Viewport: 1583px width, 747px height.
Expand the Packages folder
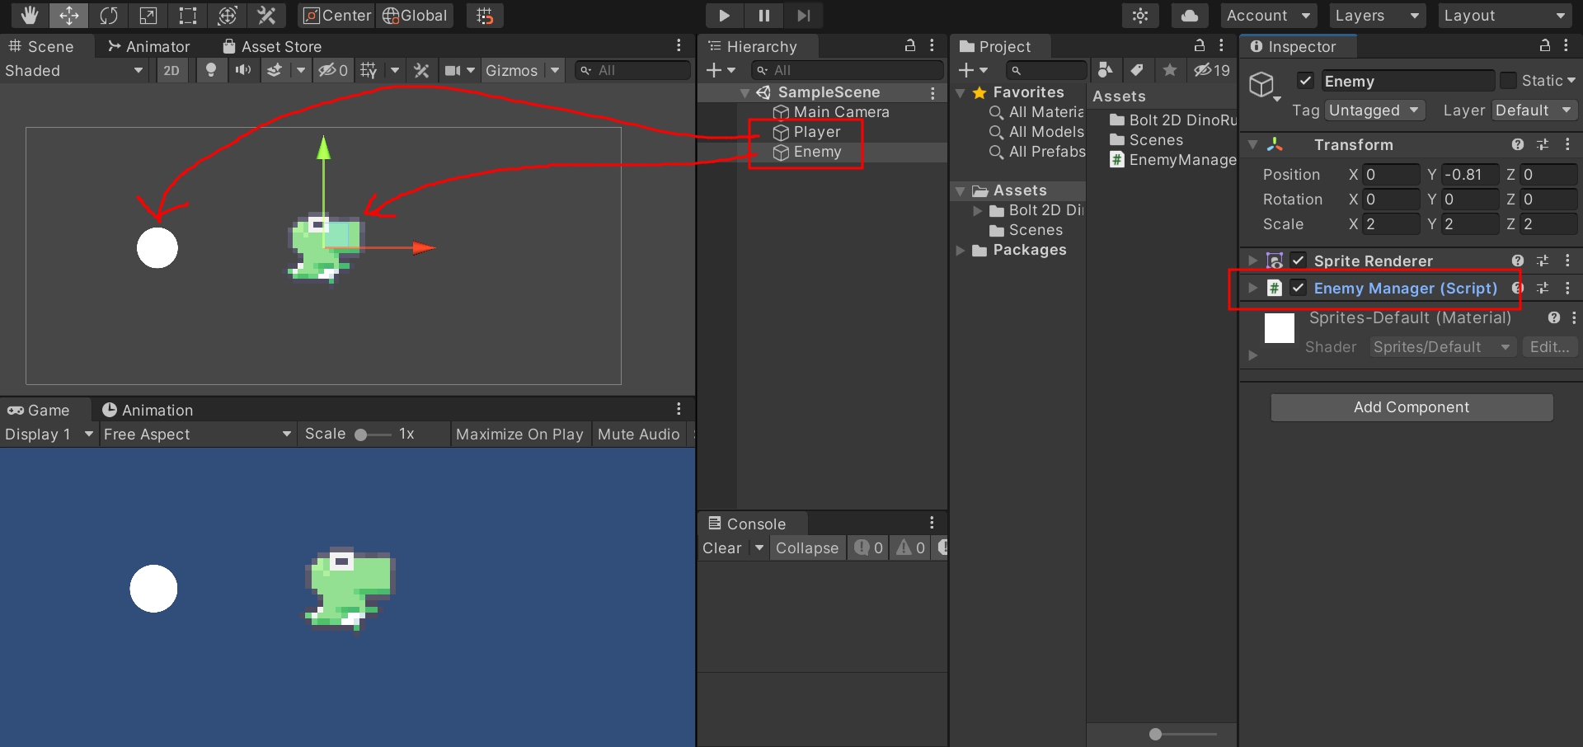pos(961,250)
